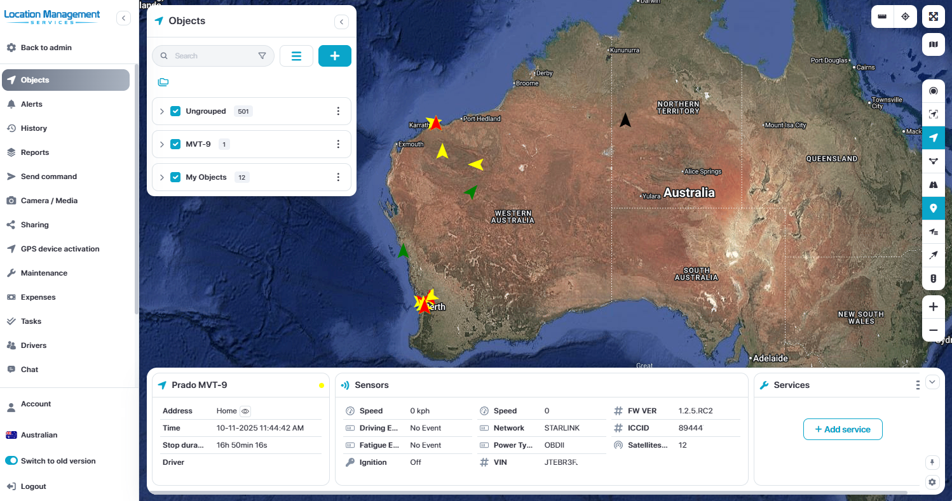
Task: Open the Expenses menu item
Action: [66, 297]
